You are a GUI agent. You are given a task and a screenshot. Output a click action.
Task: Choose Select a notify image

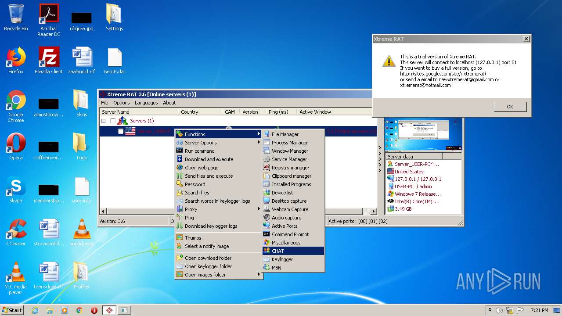[219, 246]
